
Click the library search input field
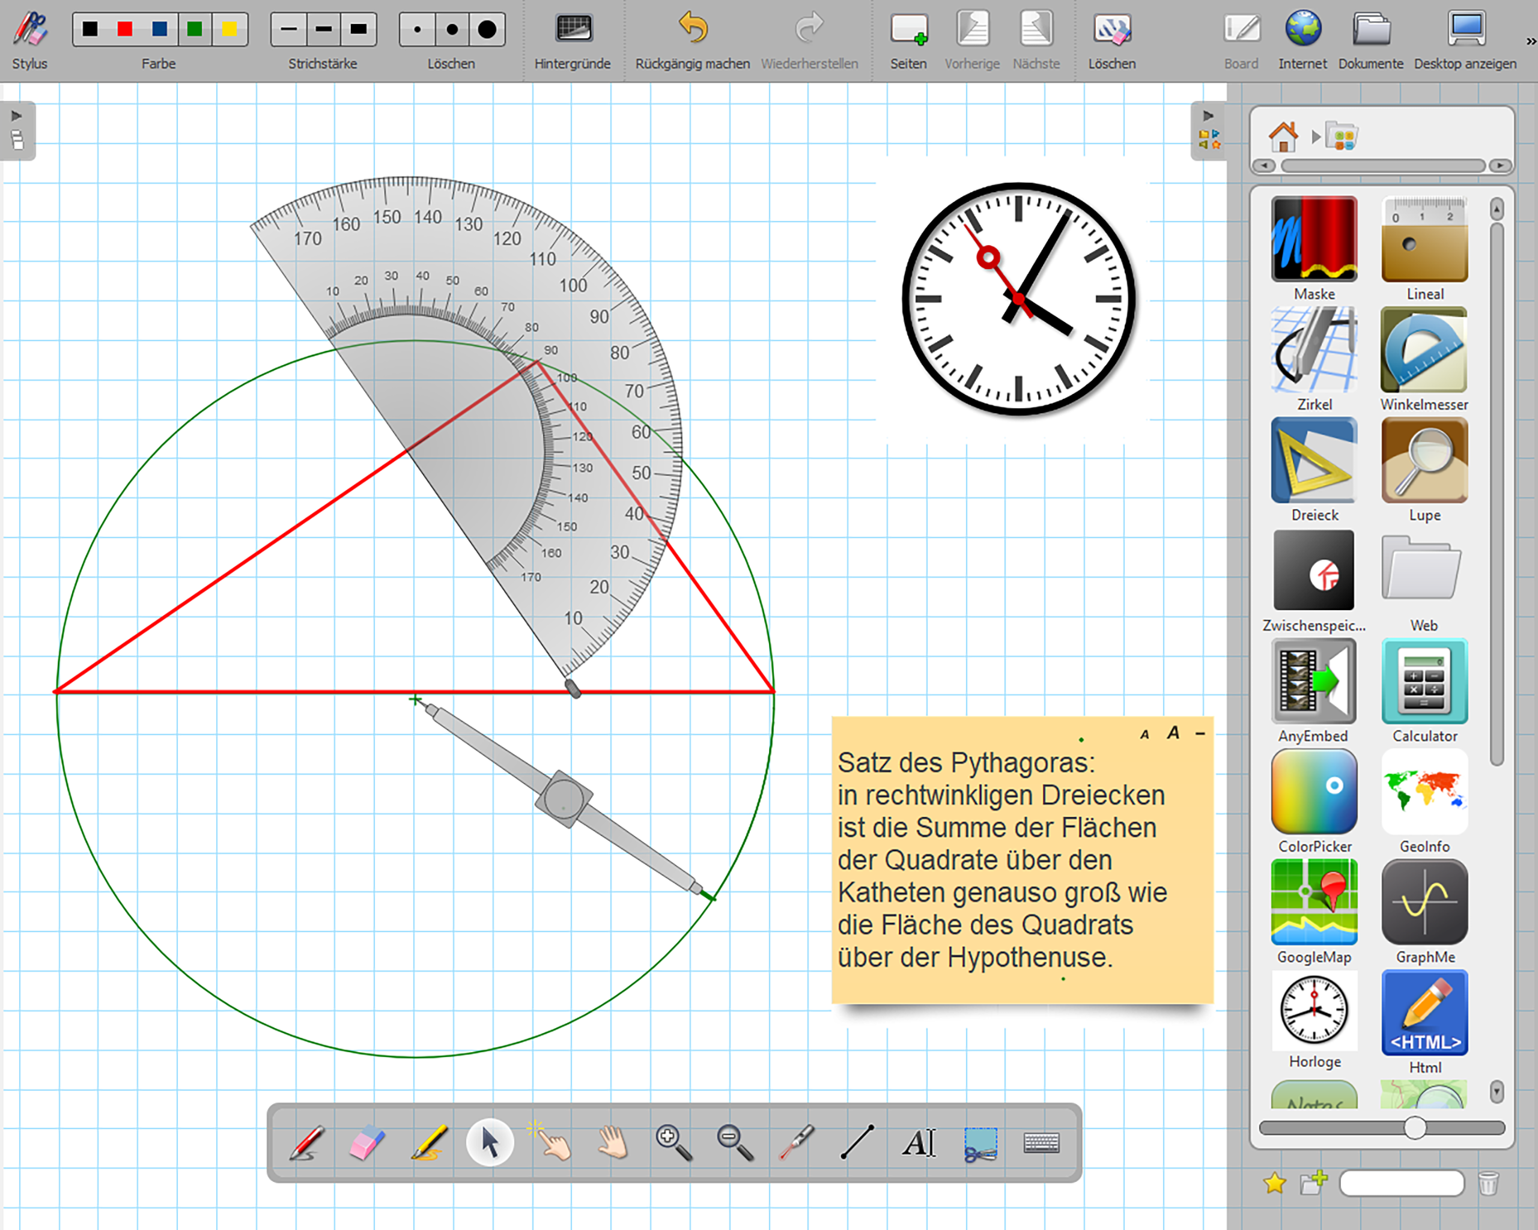tap(1402, 1184)
